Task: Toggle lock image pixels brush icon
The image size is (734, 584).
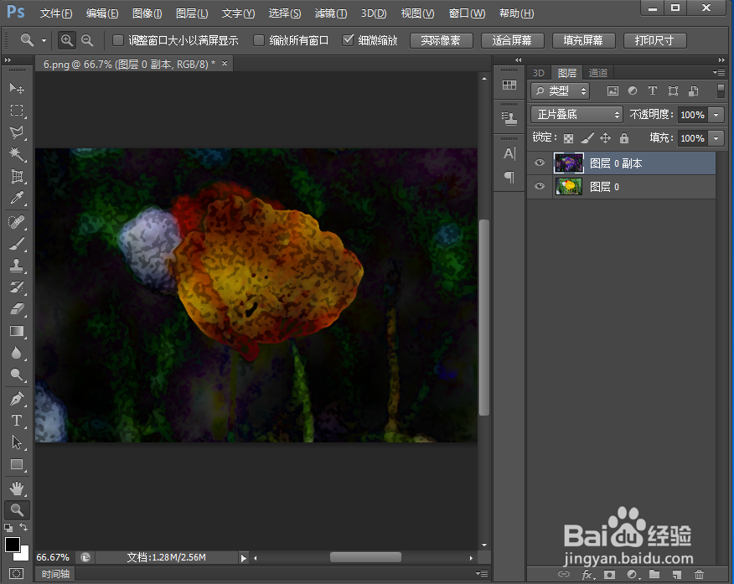Action: click(x=587, y=137)
